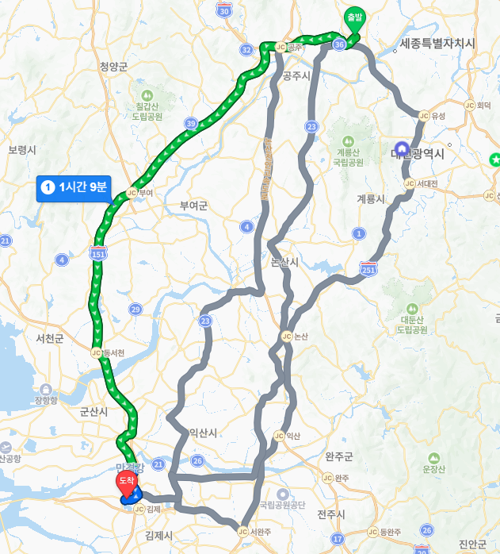Click the 장항항 port icon
The width and height of the screenshot is (500, 554).
coord(46,390)
